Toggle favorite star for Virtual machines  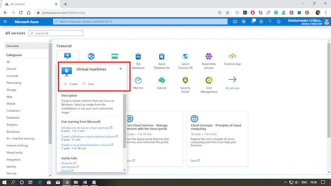coord(121,68)
